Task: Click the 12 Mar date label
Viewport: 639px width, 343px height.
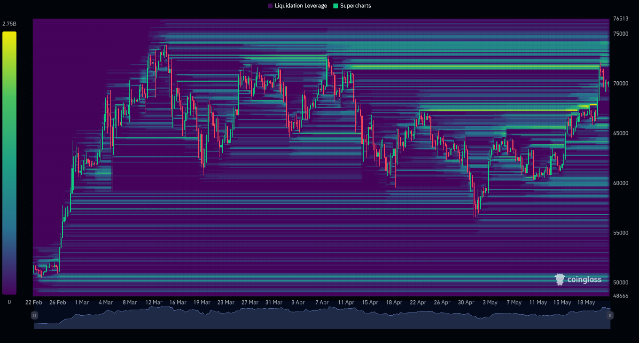Action: (154, 303)
